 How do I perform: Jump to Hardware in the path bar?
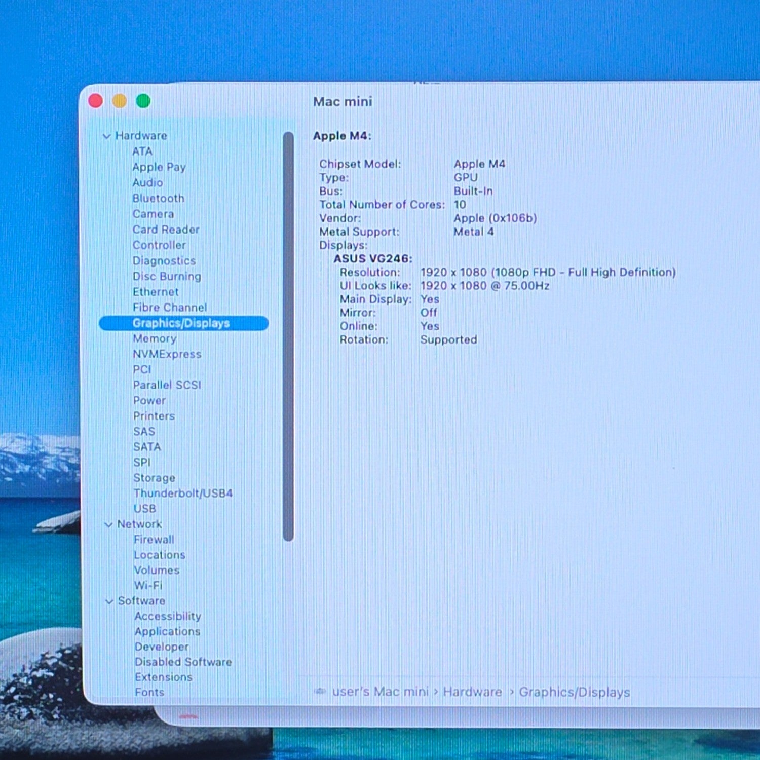click(x=472, y=692)
